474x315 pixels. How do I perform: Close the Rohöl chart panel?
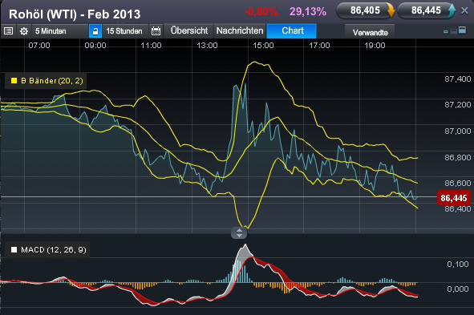(464, 11)
